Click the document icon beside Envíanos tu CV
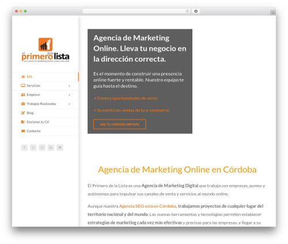This screenshot has height=244, width=288. (23, 122)
